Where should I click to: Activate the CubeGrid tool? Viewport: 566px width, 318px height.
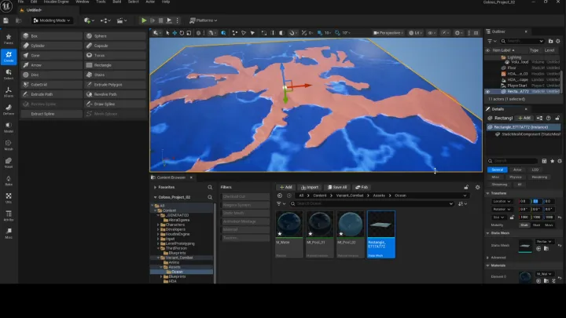pos(52,85)
